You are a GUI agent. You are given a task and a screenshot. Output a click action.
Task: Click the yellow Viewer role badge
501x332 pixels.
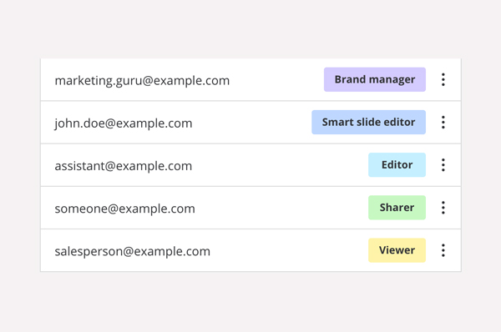[x=397, y=250]
